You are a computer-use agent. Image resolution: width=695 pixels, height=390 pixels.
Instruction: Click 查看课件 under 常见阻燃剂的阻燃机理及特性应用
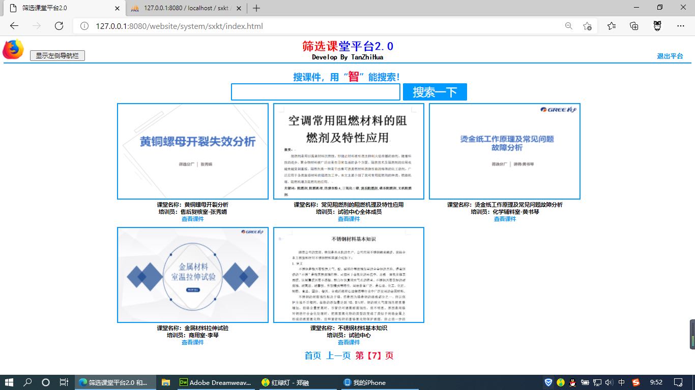(349, 219)
